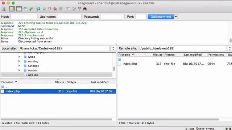The width and height of the screenshot is (232, 130).
Task: Open the Local site path dropdown
Action: [113, 48]
